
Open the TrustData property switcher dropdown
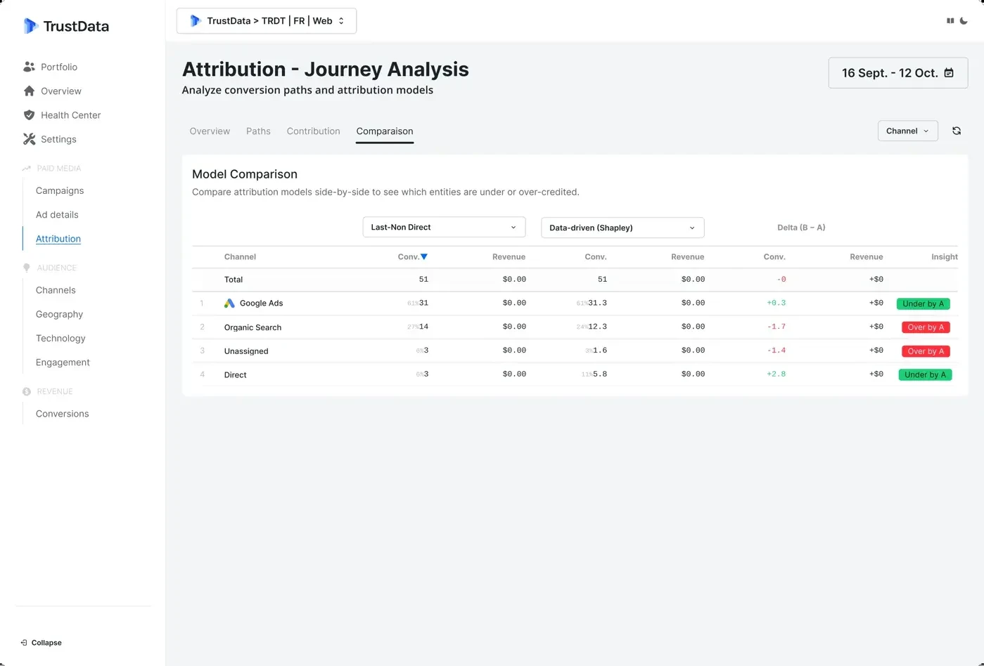pos(267,20)
